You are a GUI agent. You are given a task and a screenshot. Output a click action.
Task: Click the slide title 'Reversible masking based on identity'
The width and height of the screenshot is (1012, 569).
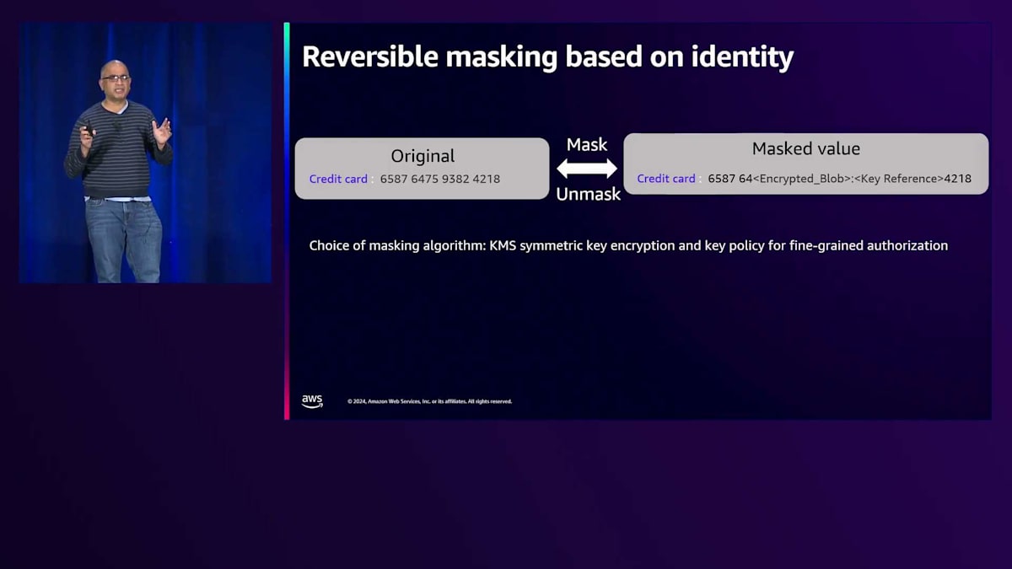click(x=547, y=57)
